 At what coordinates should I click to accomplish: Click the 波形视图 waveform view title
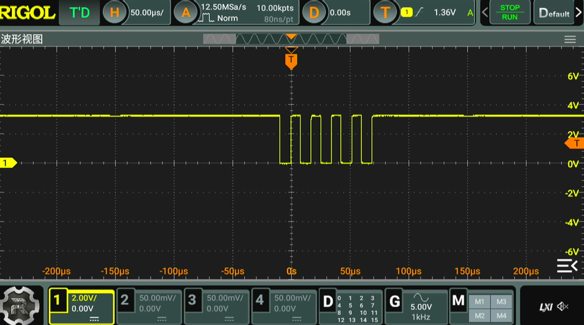pos(22,39)
